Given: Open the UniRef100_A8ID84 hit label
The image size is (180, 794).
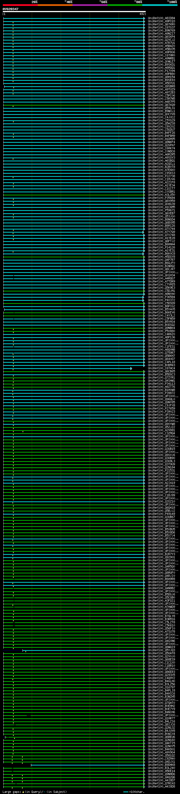Looking at the screenshot, I should [161, 18].
